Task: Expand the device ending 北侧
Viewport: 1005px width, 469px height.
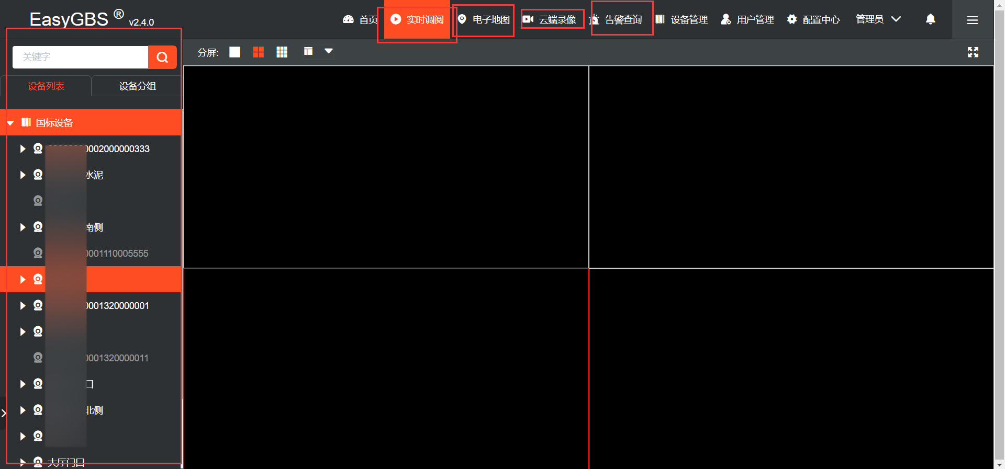Action: (x=23, y=410)
